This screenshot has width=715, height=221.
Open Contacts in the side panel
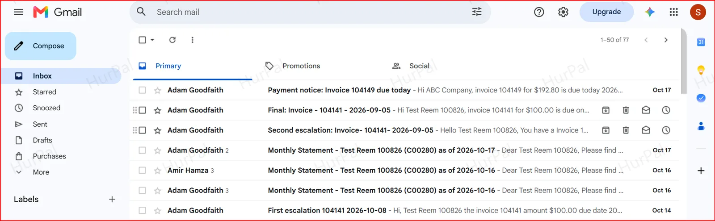coord(701,126)
